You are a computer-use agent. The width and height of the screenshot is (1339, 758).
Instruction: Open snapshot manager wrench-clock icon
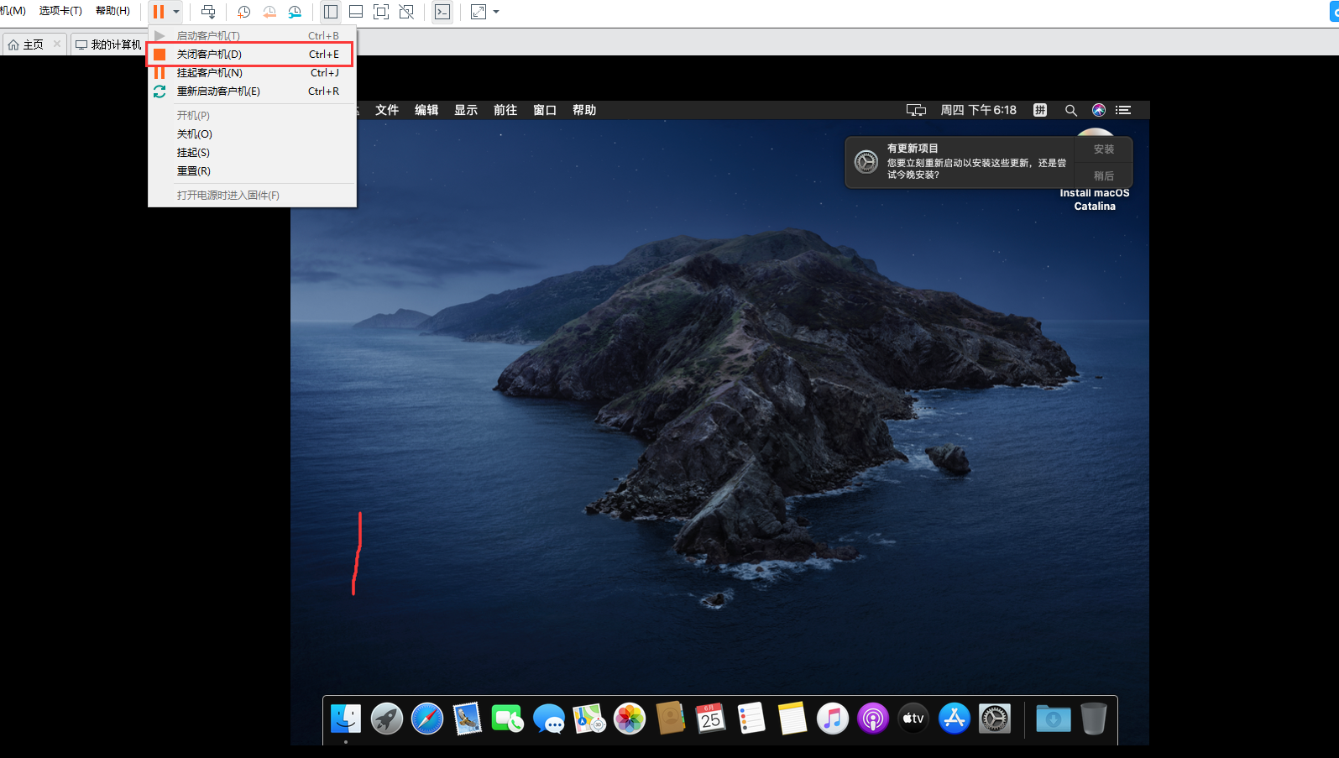coord(295,12)
